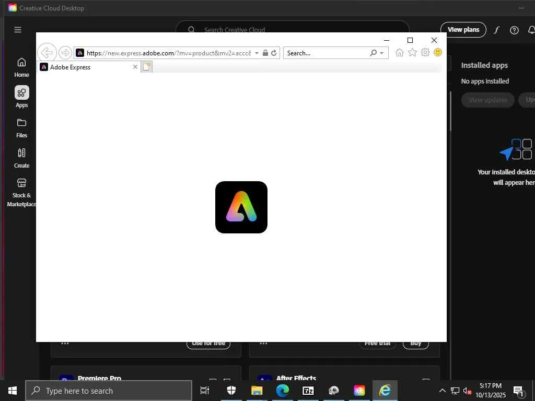Expand the address bar autocomplete dropdown
Image resolution: width=535 pixels, height=401 pixels.
tap(257, 53)
